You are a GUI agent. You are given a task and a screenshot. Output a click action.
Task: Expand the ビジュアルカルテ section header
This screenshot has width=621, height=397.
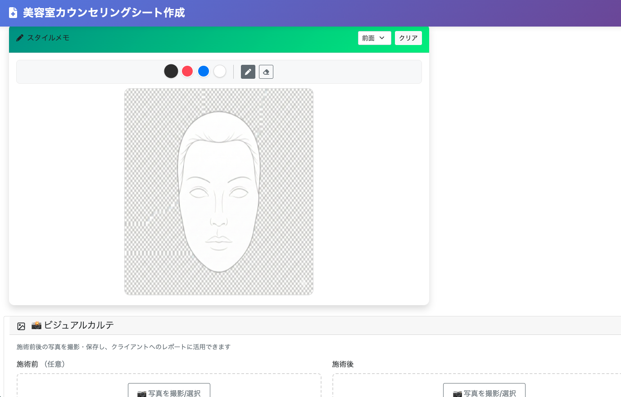pyautogui.click(x=180, y=325)
